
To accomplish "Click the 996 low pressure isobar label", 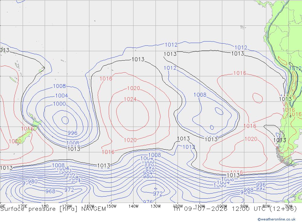I will 72,133.
